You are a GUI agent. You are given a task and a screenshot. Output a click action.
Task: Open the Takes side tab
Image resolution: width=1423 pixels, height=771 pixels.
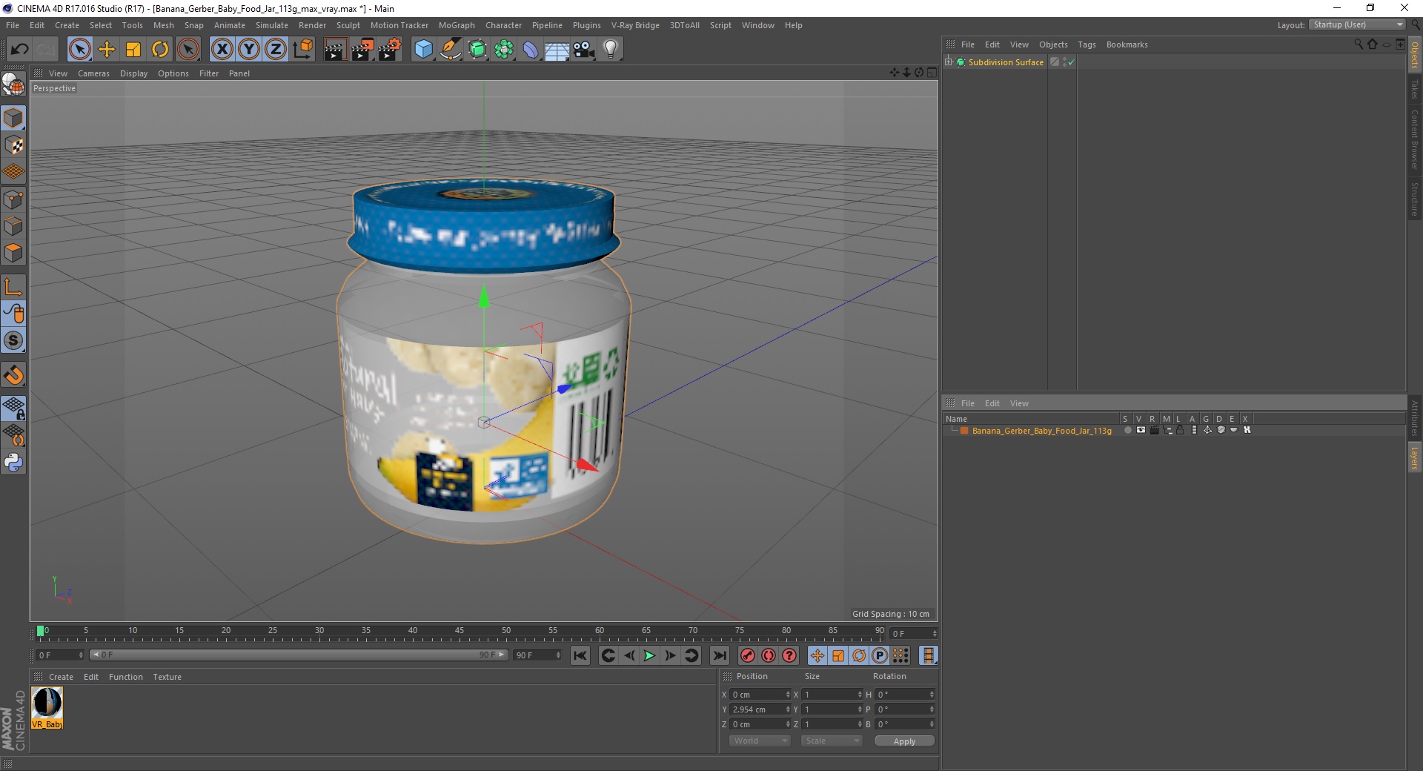pyautogui.click(x=1415, y=89)
